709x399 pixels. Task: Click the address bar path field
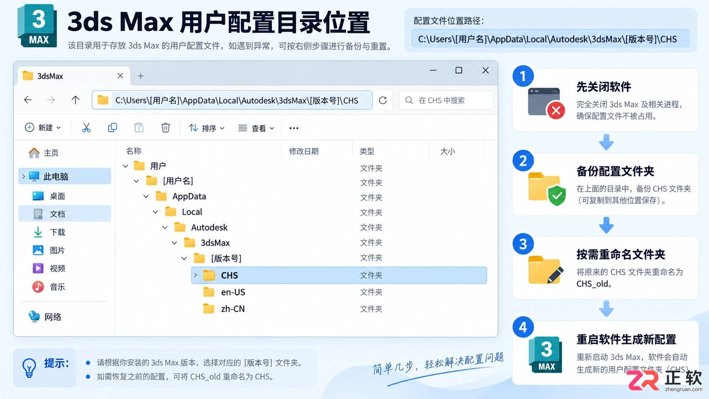pos(232,100)
